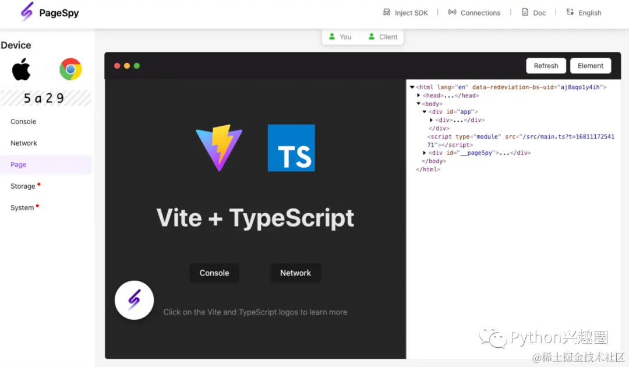Click the Vite + TypeScript heading
This screenshot has width=629, height=367.
pos(255,218)
